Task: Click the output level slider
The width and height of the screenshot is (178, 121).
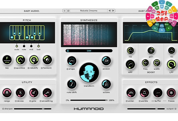Action: click(146, 109)
